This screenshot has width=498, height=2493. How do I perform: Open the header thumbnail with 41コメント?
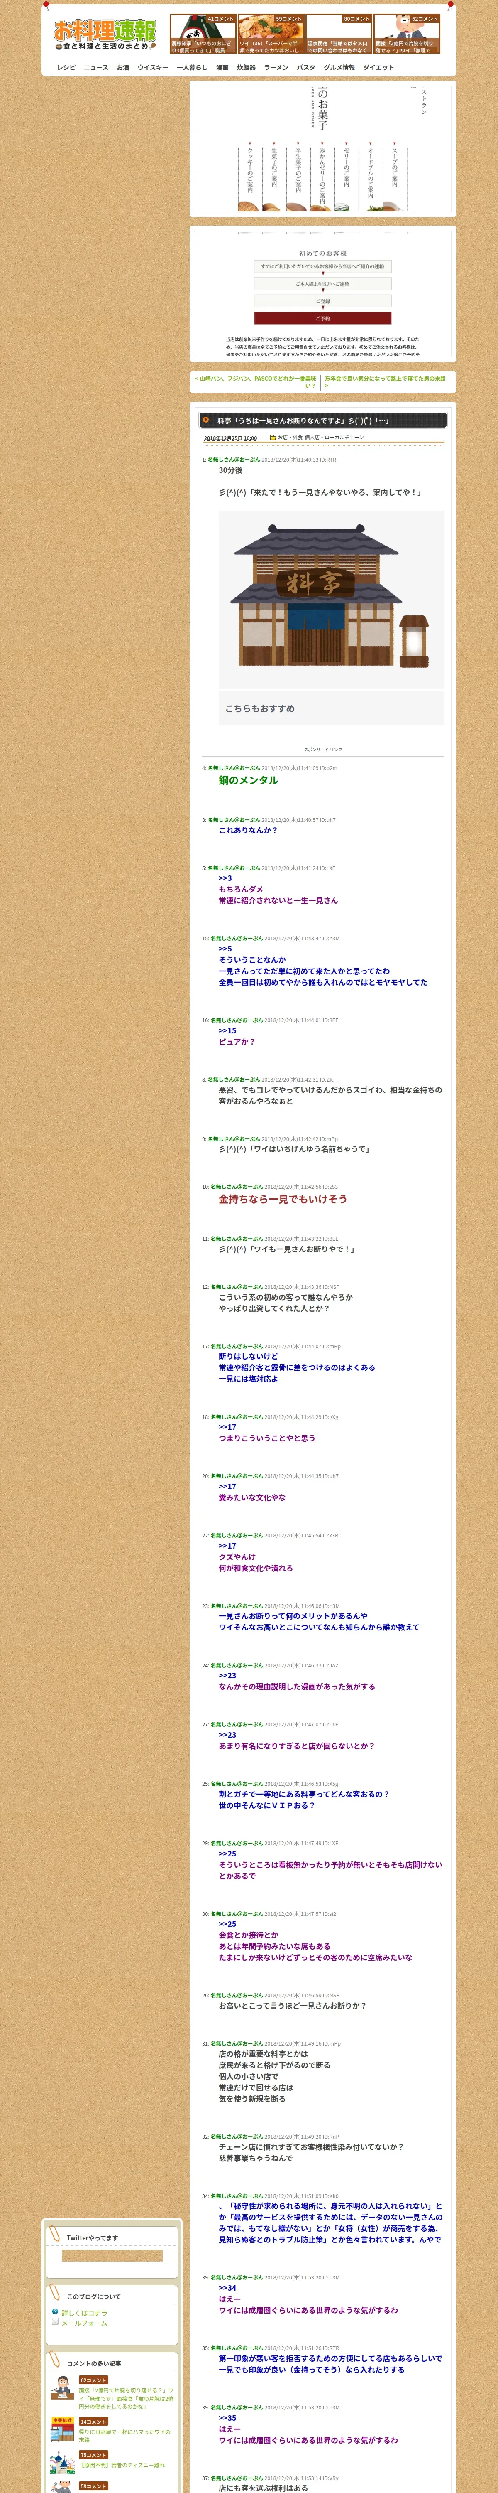coord(202,34)
